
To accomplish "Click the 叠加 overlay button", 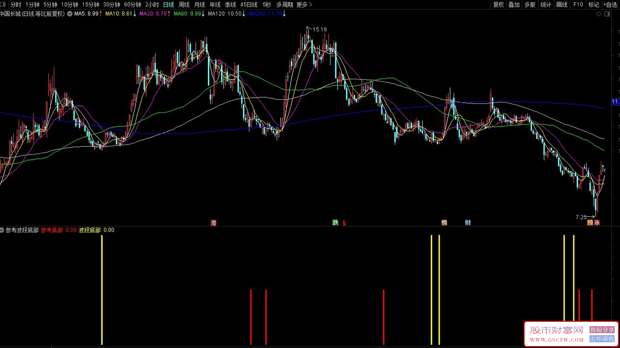I will coord(514,5).
